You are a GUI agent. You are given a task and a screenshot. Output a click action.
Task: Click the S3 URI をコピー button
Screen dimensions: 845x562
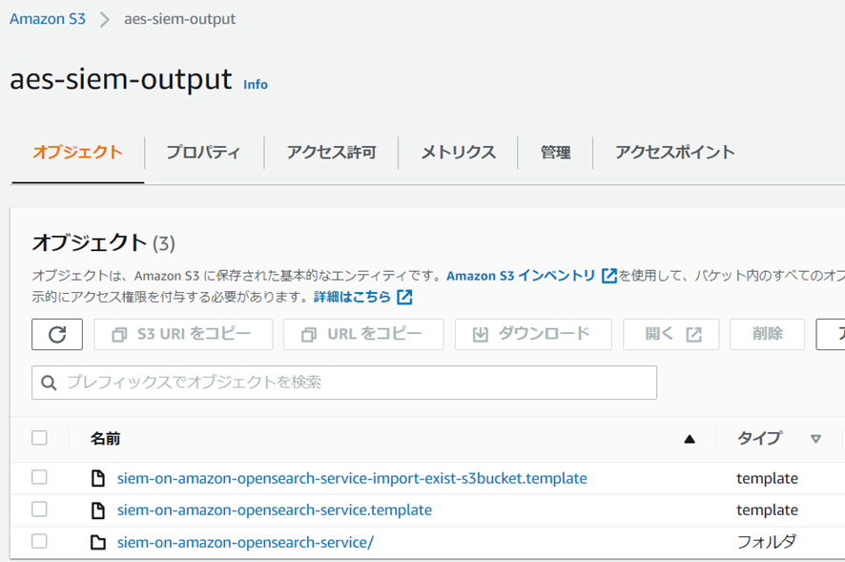183,334
